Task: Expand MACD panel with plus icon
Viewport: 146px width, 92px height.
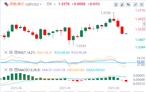Action: pyautogui.click(x=16, y=70)
